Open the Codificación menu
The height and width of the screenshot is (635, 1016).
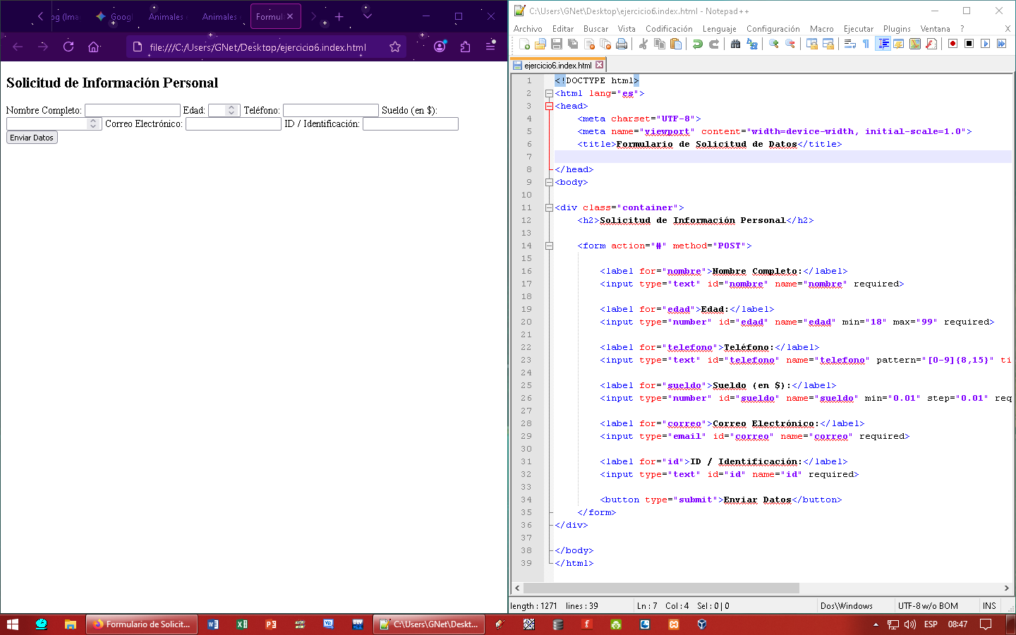click(x=668, y=29)
